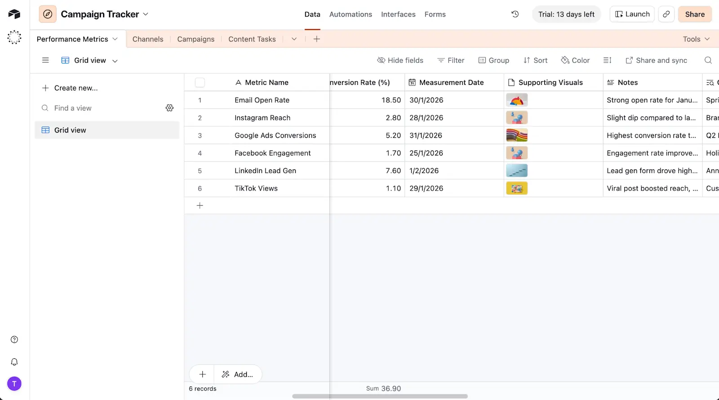Open Tools dropdown menu
Viewport: 719px width, 400px height.
[696, 39]
